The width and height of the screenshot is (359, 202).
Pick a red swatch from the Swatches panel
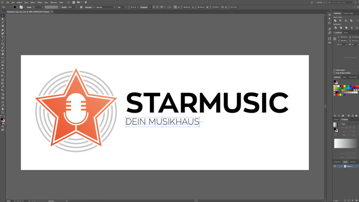342,86
